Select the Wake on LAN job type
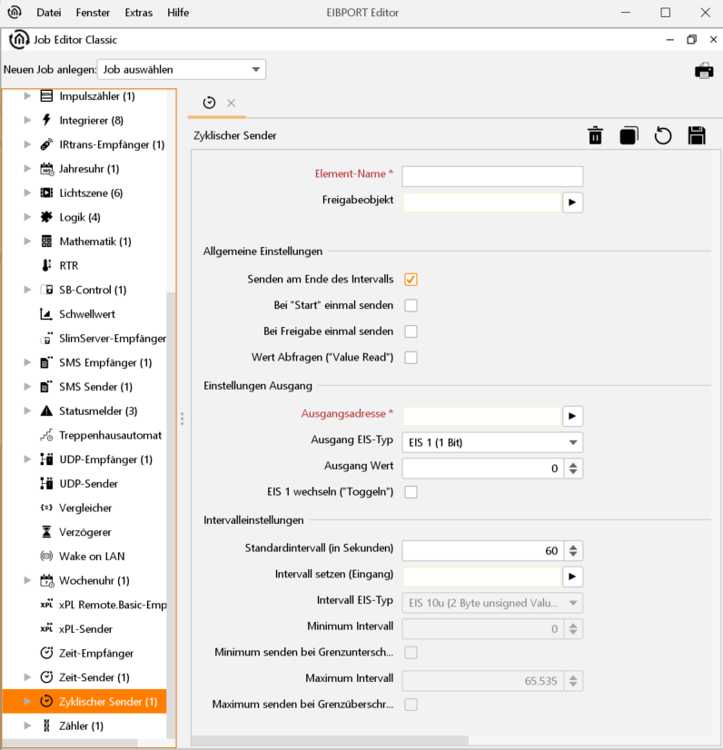Screen dimensions: 723x750 (92, 556)
